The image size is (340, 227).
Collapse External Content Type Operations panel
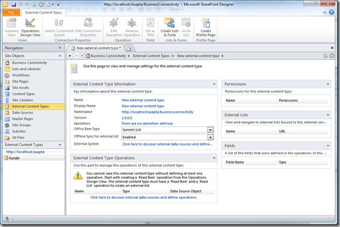click(214, 158)
